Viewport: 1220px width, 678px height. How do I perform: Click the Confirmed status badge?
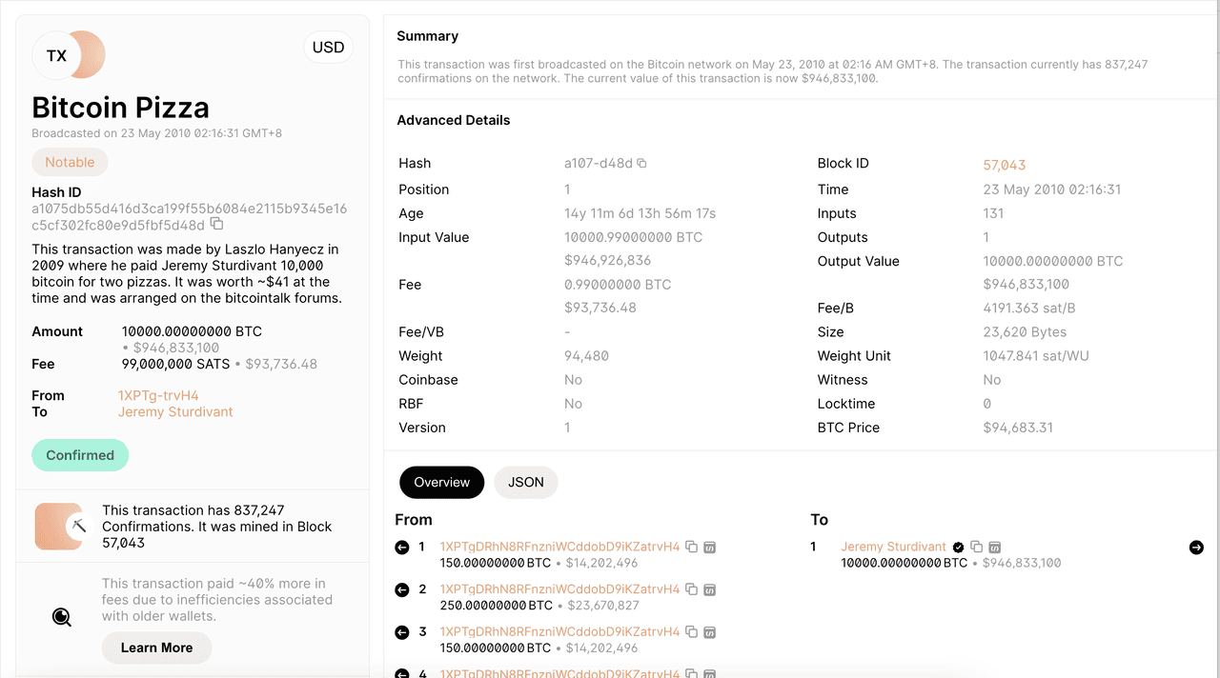[x=80, y=455]
